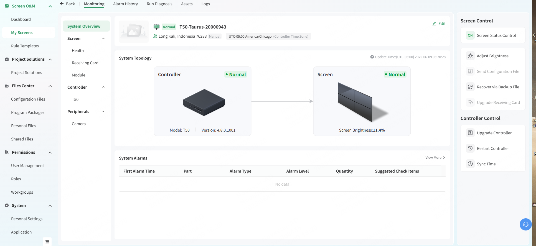Image resolution: width=536 pixels, height=246 pixels.
Task: Click the Recover via Backup File label
Action: click(498, 87)
